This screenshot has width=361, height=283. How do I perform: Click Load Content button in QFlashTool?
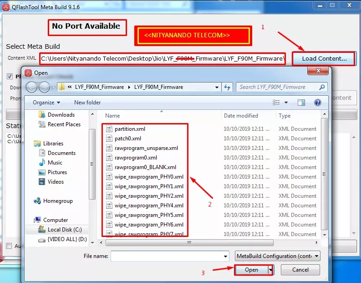click(324, 58)
